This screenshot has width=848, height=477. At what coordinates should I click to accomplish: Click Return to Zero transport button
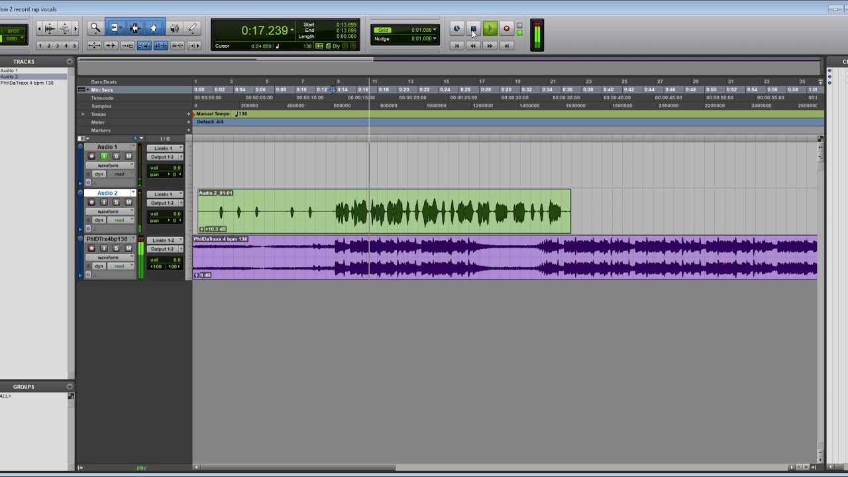tap(456, 46)
